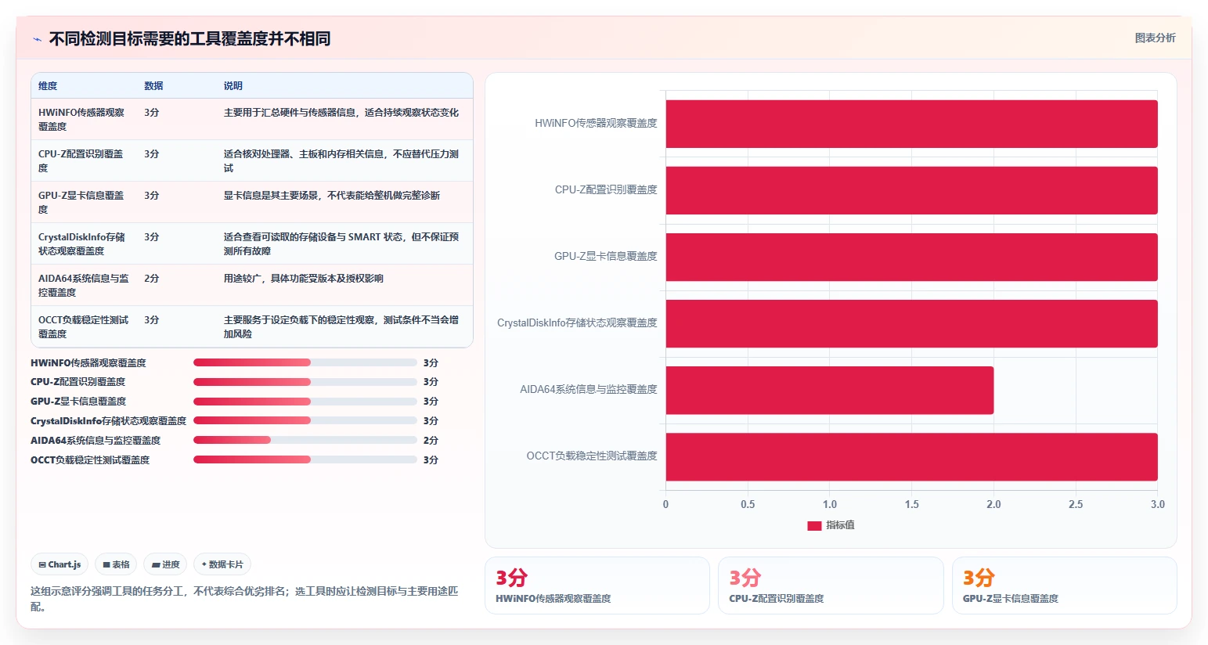Click the 数据 column header
The image size is (1208, 645).
153,86
